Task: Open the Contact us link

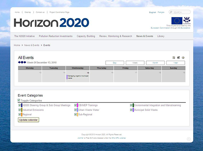Action: click(x=40, y=12)
